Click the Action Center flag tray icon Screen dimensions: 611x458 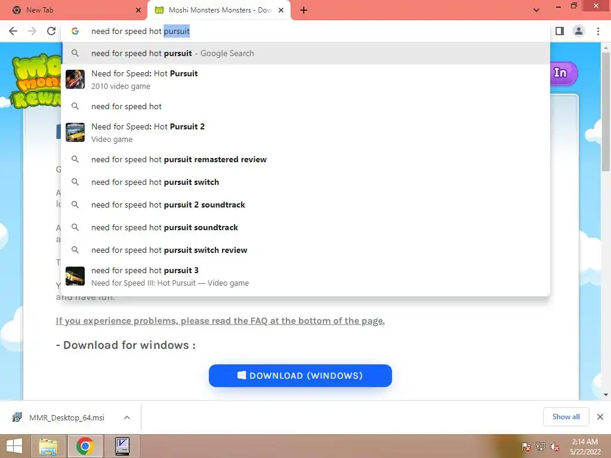[526, 446]
